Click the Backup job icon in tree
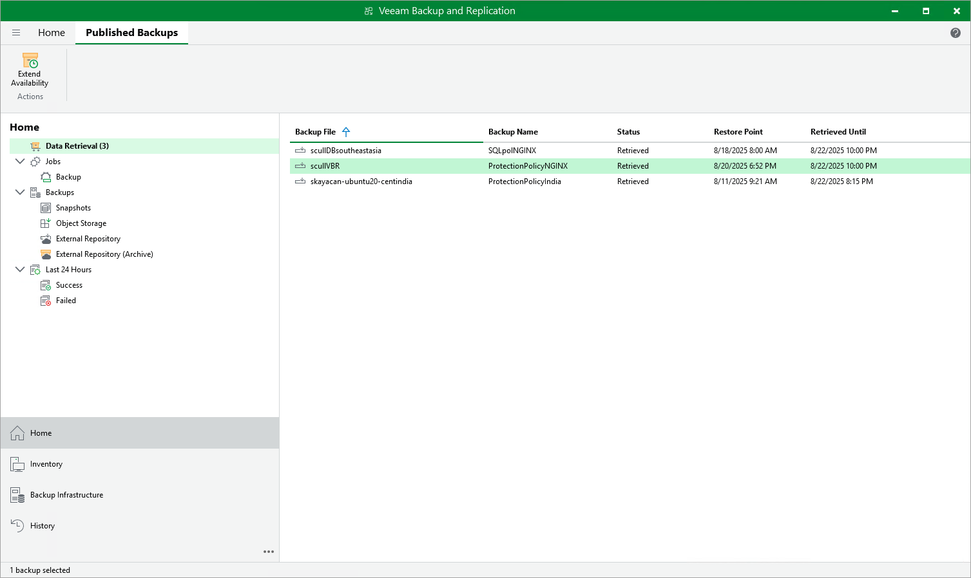This screenshot has width=971, height=578. pyautogui.click(x=46, y=177)
